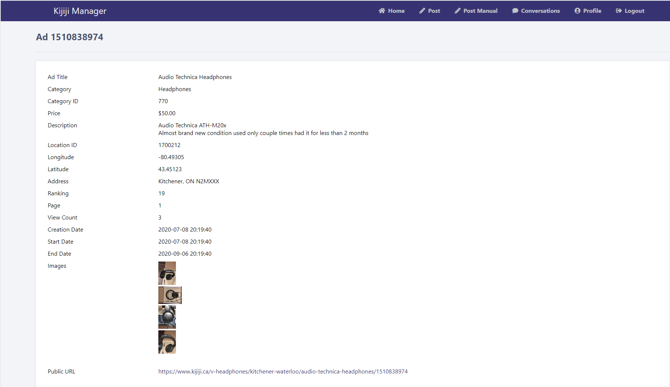Open the Profile page
The height and width of the screenshot is (387, 670).
592,11
